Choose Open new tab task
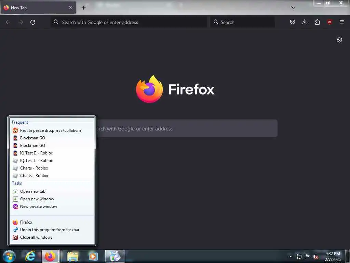The height and width of the screenshot is (263, 350). (52, 191)
